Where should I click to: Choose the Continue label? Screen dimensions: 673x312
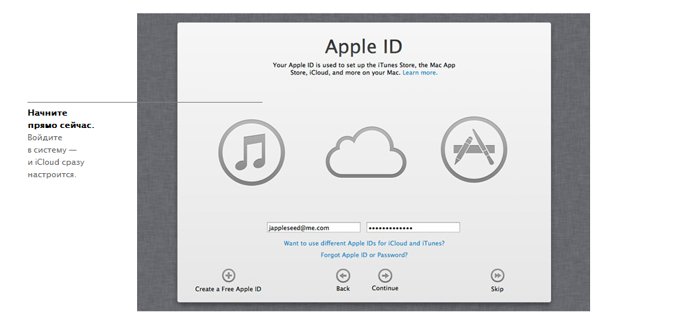[x=385, y=289]
